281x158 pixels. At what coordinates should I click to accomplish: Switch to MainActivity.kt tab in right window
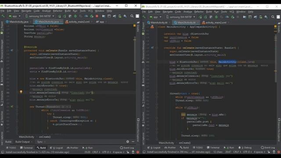tap(159, 22)
